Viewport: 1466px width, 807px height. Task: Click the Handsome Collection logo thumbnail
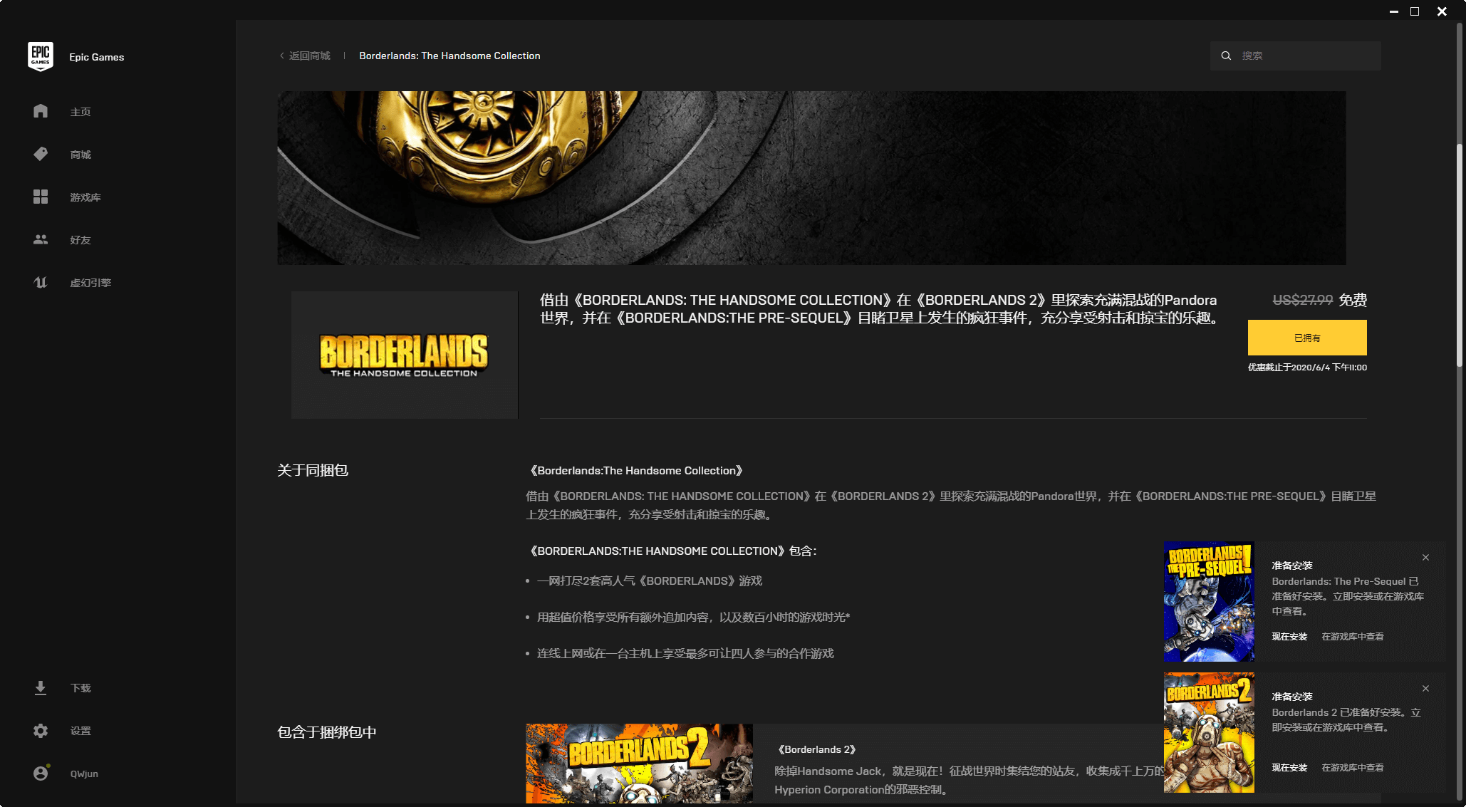[404, 355]
